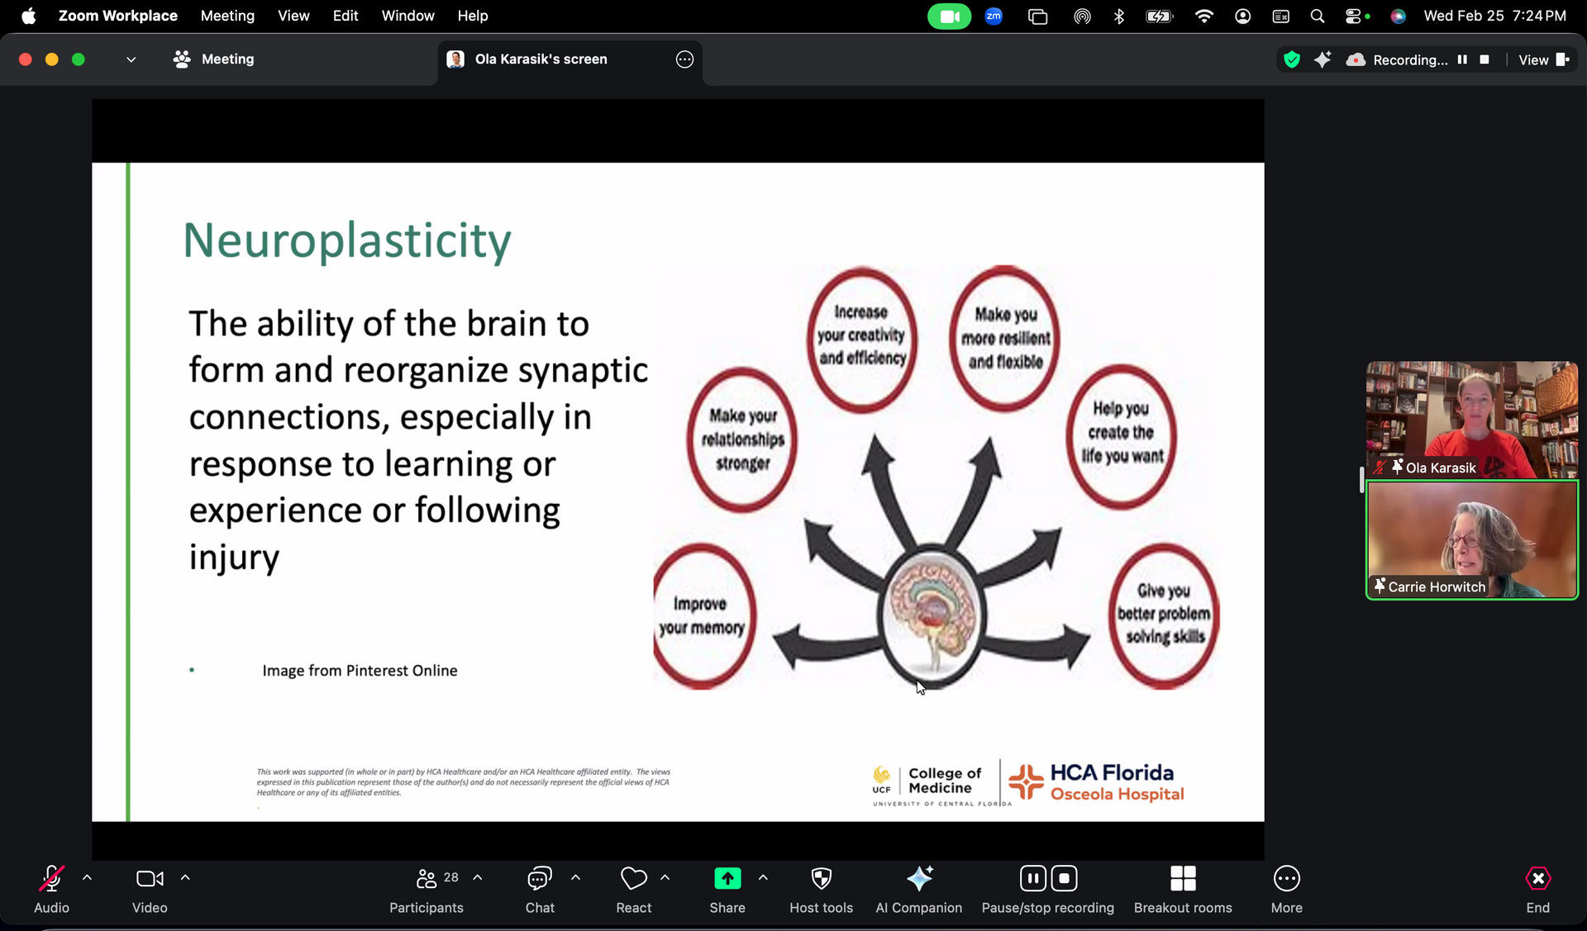Expand the Share options arrow

point(763,878)
